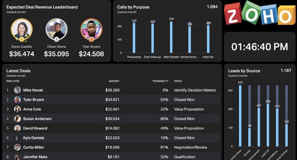Viewport: 297px width, 160px height.
Task: Click the $34.821 deal amount
Action: point(112,100)
